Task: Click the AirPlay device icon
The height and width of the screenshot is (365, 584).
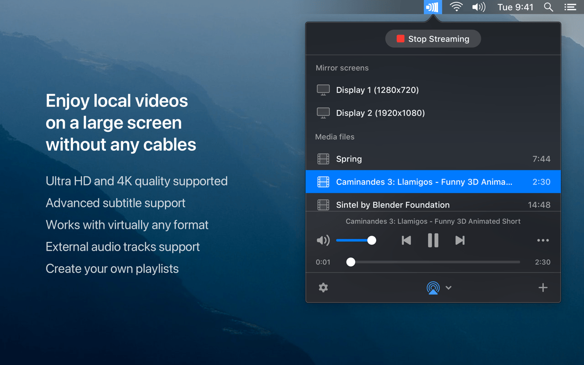Action: pos(433,288)
